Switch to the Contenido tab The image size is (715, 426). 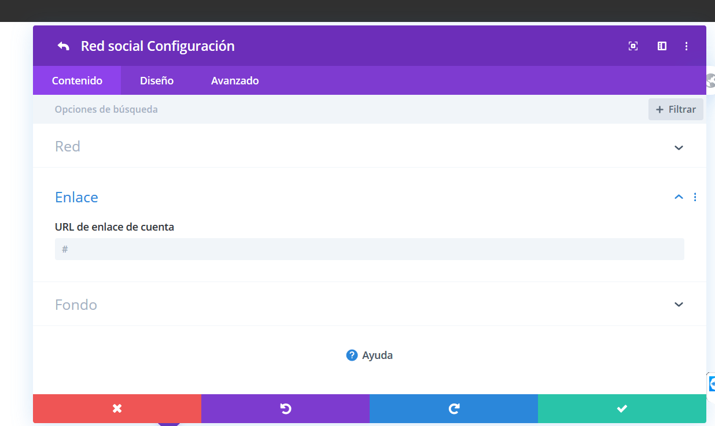pyautogui.click(x=77, y=80)
